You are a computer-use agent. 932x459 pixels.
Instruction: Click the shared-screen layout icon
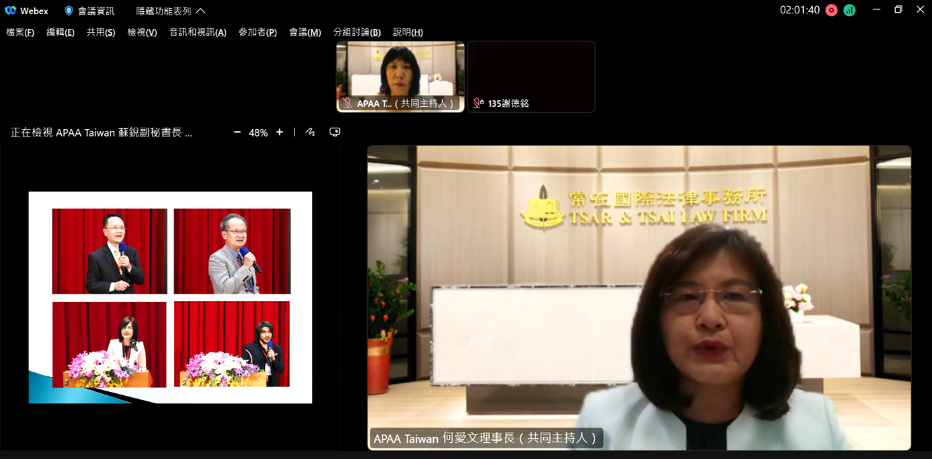[x=335, y=132]
